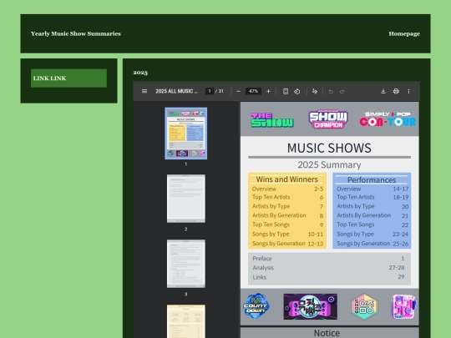Viewport: 451px width, 338px height.
Task: Click Yearly Music Show Summaries title
Action: [x=76, y=33]
